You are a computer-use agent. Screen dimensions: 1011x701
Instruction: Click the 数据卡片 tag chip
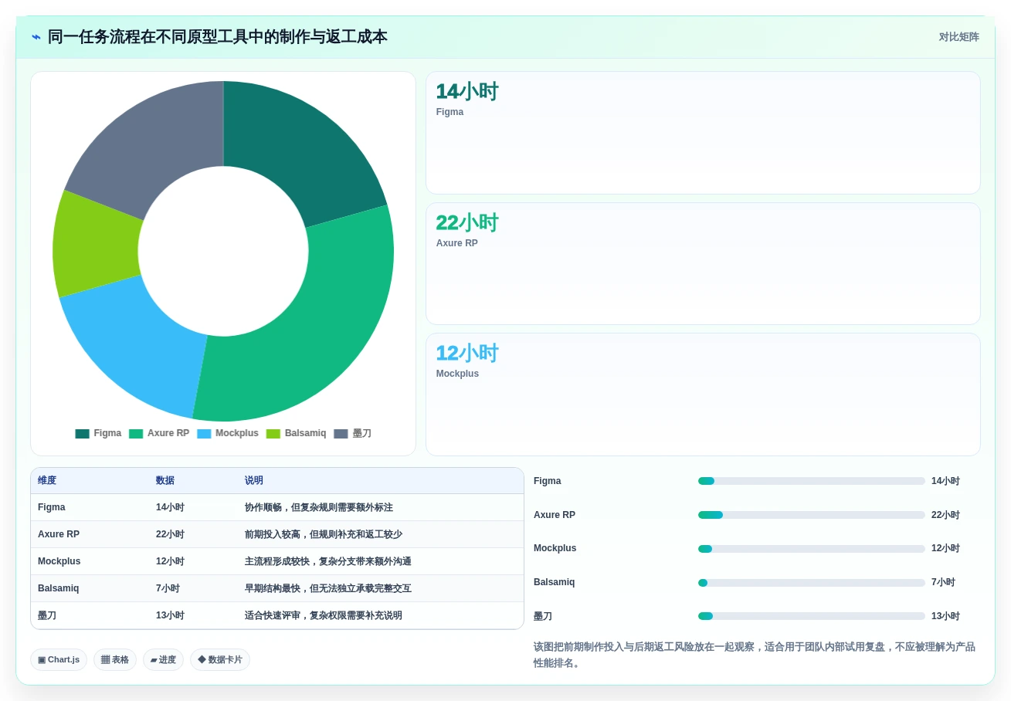click(220, 659)
